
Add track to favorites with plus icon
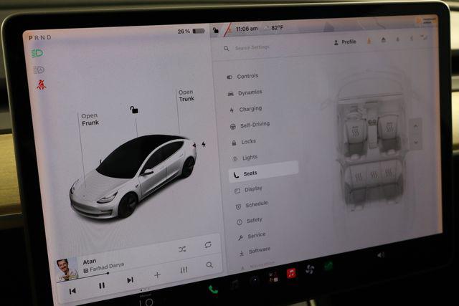(x=157, y=275)
